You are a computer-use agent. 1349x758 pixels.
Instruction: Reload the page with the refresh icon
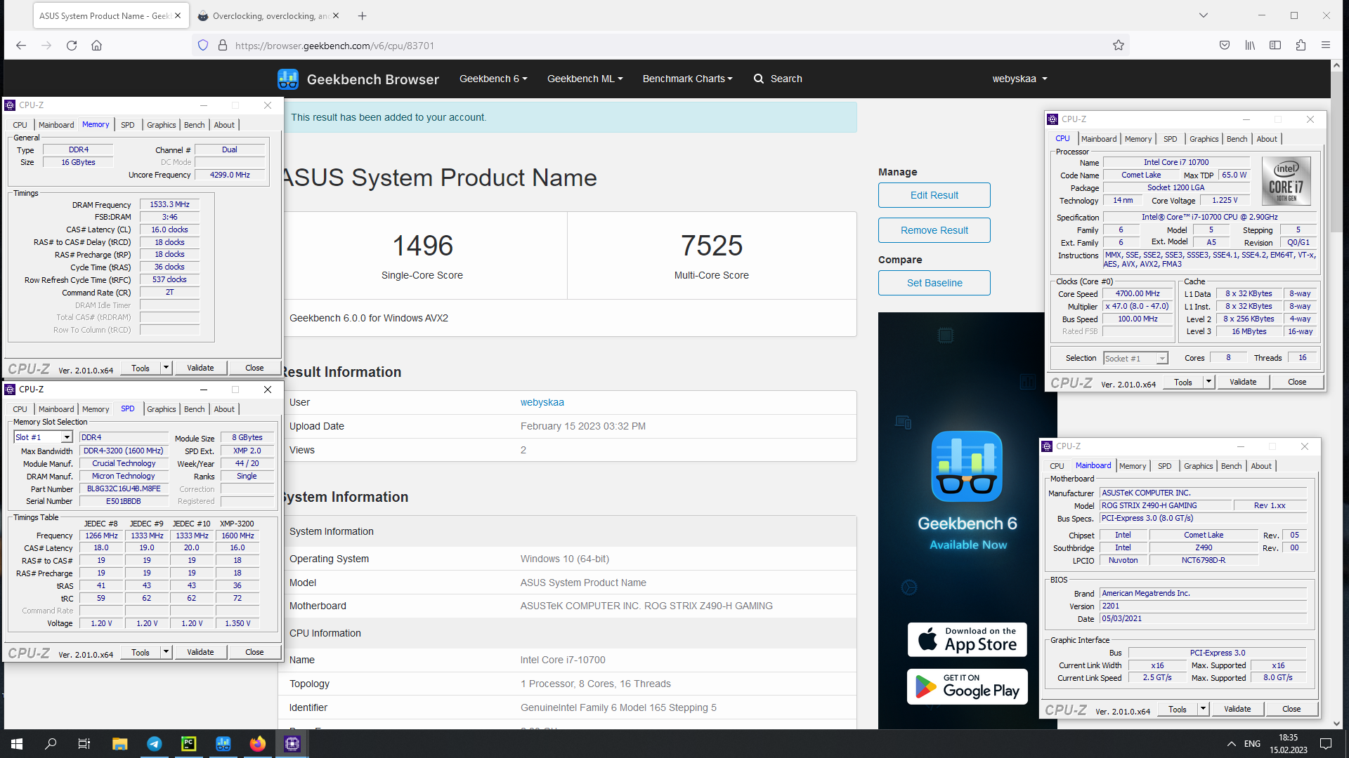point(72,46)
